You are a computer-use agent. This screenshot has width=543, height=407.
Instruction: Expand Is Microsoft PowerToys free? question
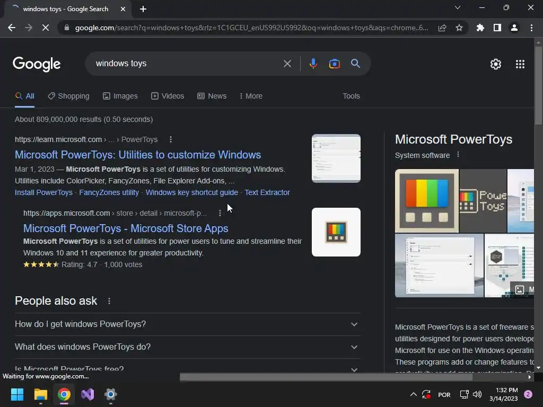click(187, 367)
